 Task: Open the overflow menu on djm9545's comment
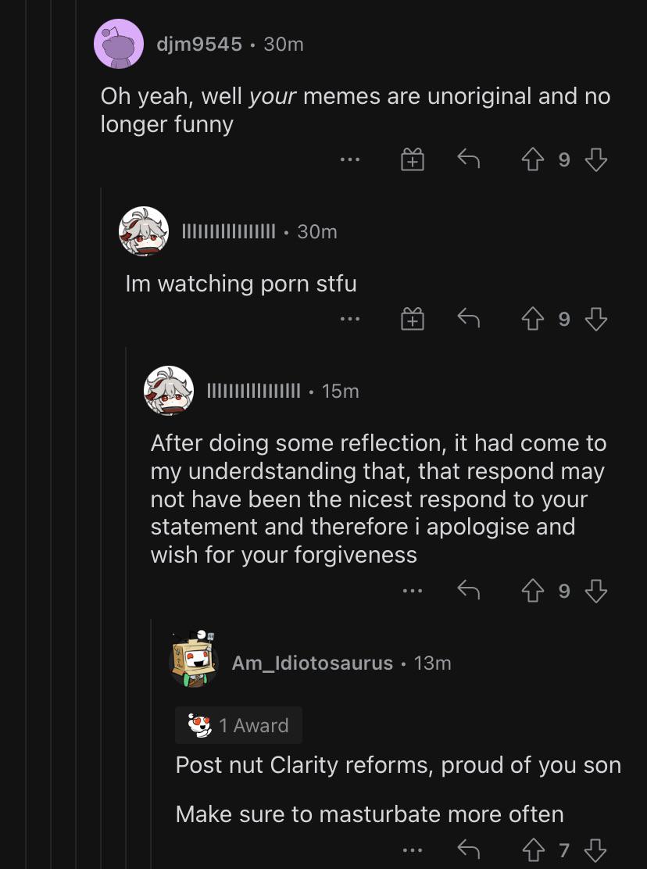[x=349, y=159]
